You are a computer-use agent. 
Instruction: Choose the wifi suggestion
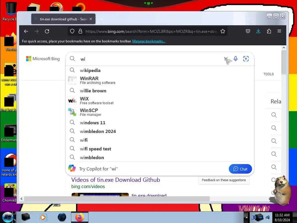tap(160, 140)
